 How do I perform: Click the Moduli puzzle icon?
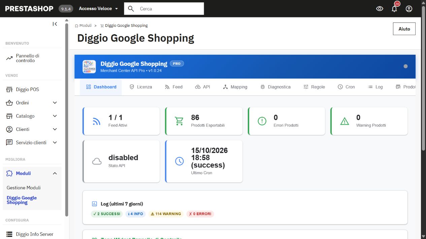click(9, 174)
